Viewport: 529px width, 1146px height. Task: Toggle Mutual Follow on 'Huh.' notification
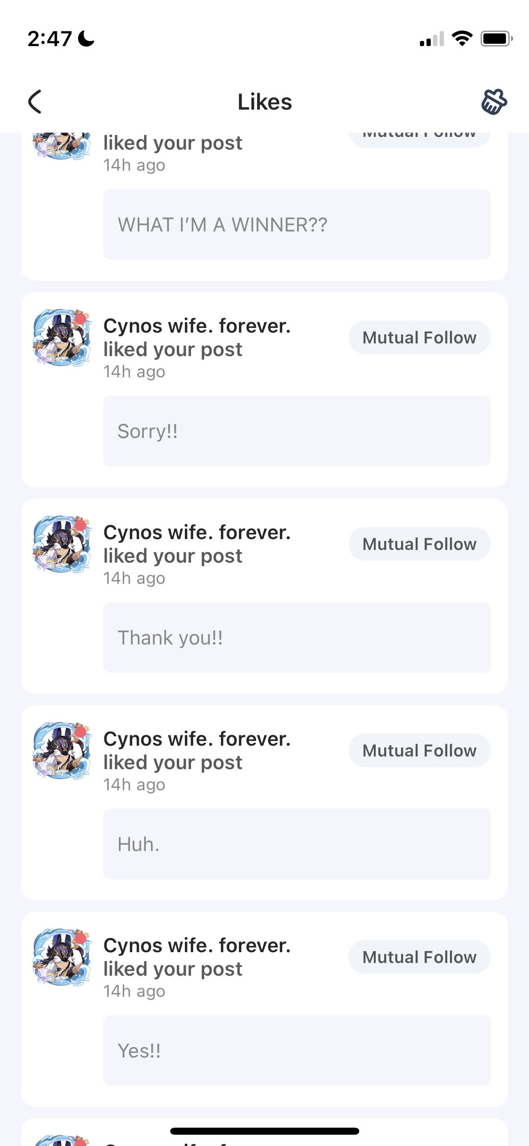click(419, 750)
